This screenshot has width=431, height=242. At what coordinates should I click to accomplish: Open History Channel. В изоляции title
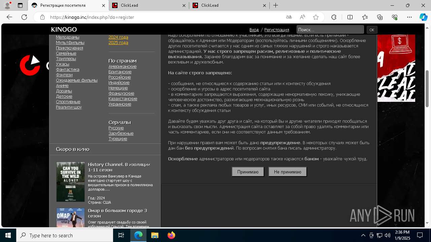(119, 167)
